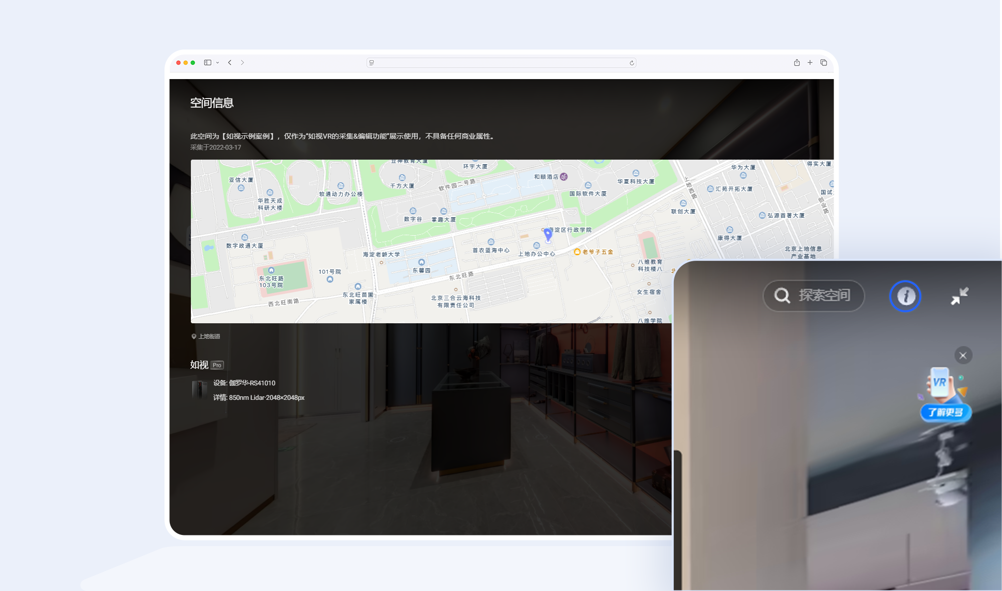Click 老爷子五金 orange marker on map
The width and height of the screenshot is (1002, 591).
point(577,252)
